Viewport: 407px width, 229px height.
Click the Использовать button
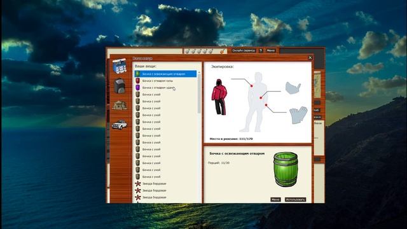[295, 199]
